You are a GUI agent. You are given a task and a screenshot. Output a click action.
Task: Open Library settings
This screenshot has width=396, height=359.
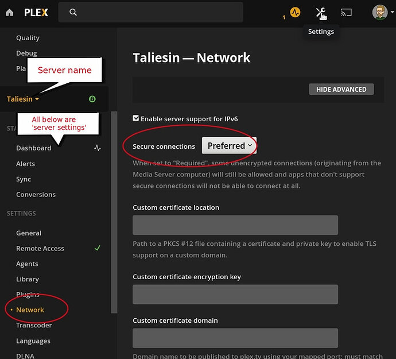28,279
